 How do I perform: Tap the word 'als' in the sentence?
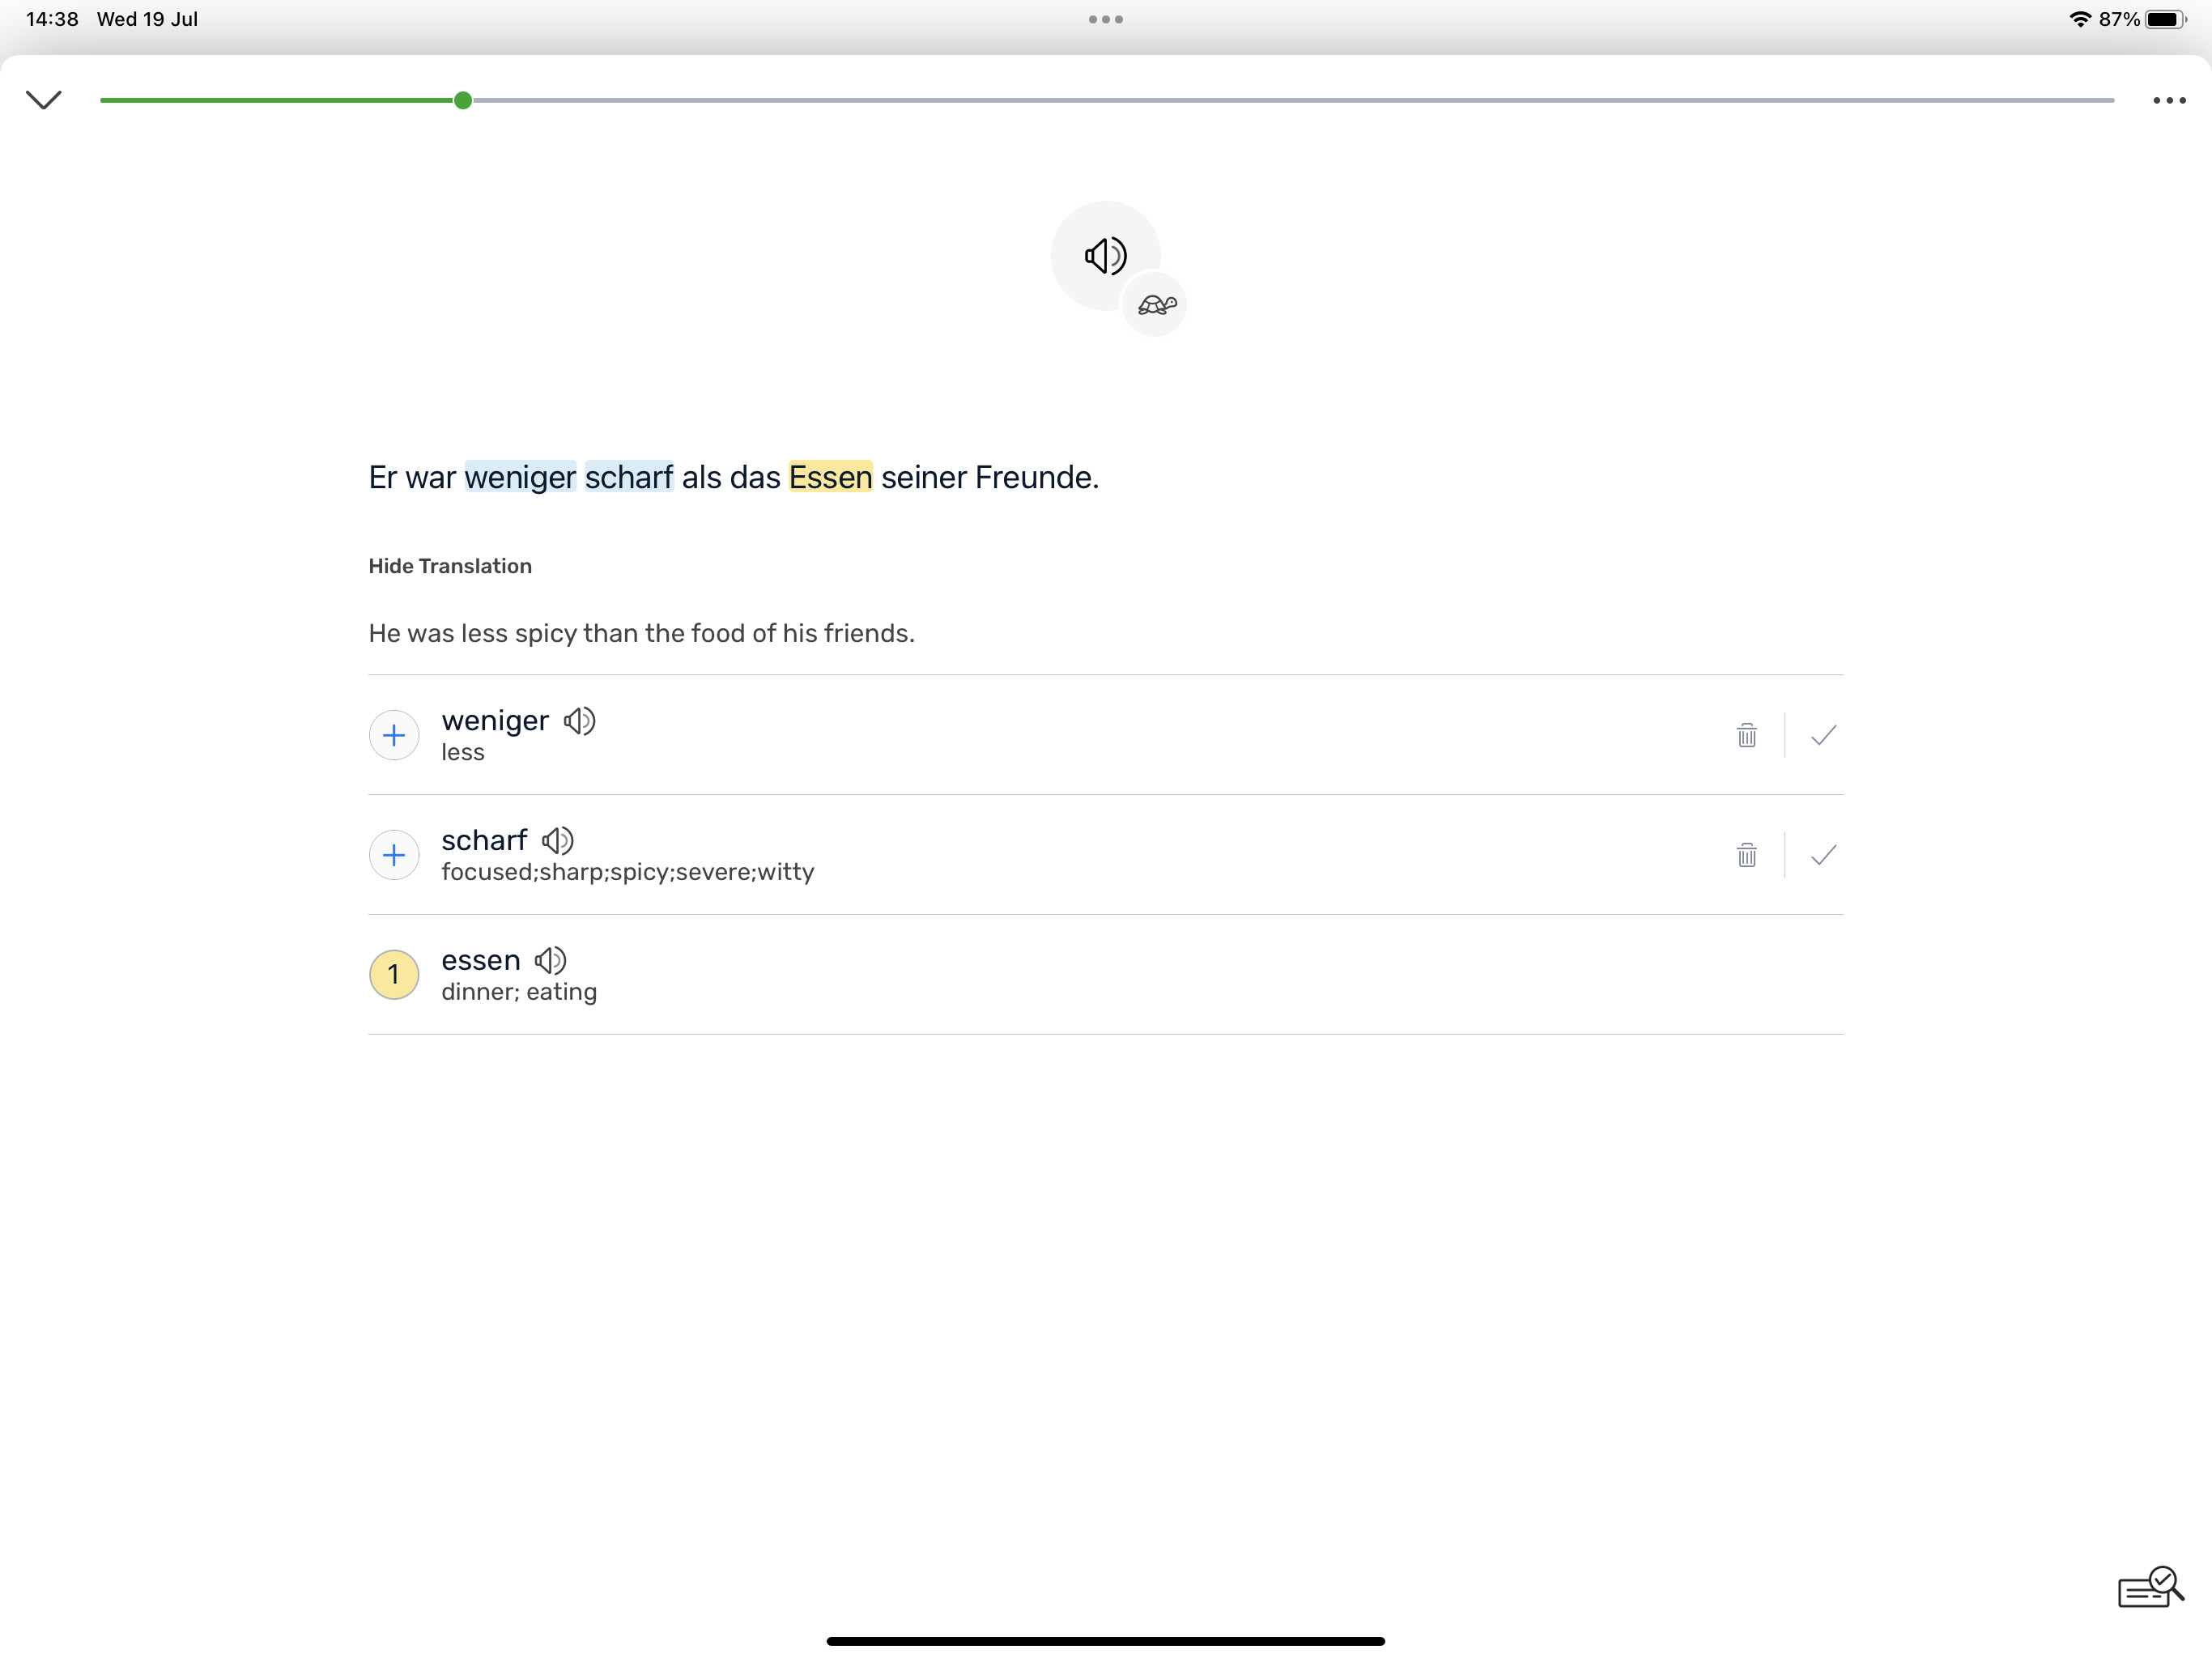[x=701, y=478]
